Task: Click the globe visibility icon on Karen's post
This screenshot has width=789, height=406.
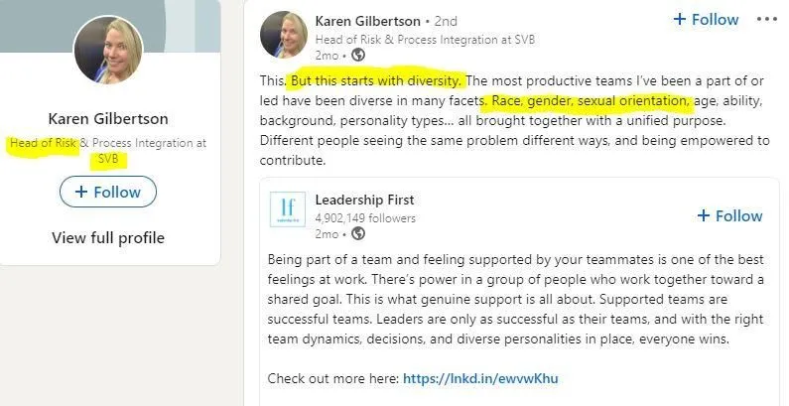Action: pyautogui.click(x=344, y=55)
